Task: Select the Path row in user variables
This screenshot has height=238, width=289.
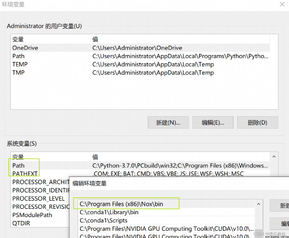Action: pyautogui.click(x=140, y=56)
